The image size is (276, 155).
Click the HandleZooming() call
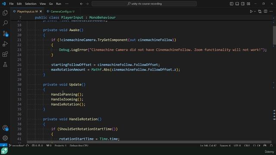(x=67, y=99)
